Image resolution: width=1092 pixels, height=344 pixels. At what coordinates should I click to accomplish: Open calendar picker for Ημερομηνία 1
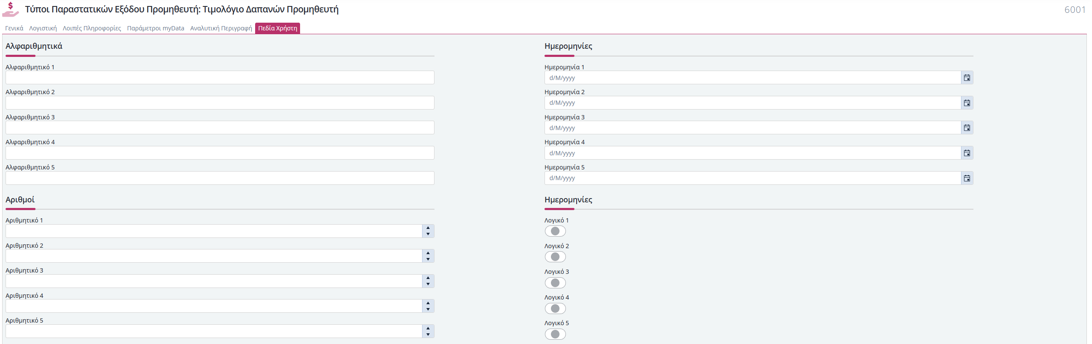(x=967, y=78)
